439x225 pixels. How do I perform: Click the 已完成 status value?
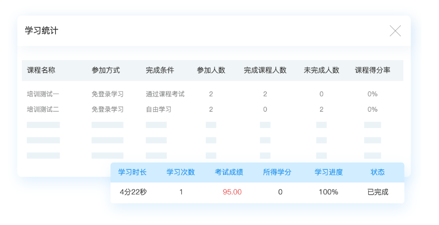[x=378, y=192]
